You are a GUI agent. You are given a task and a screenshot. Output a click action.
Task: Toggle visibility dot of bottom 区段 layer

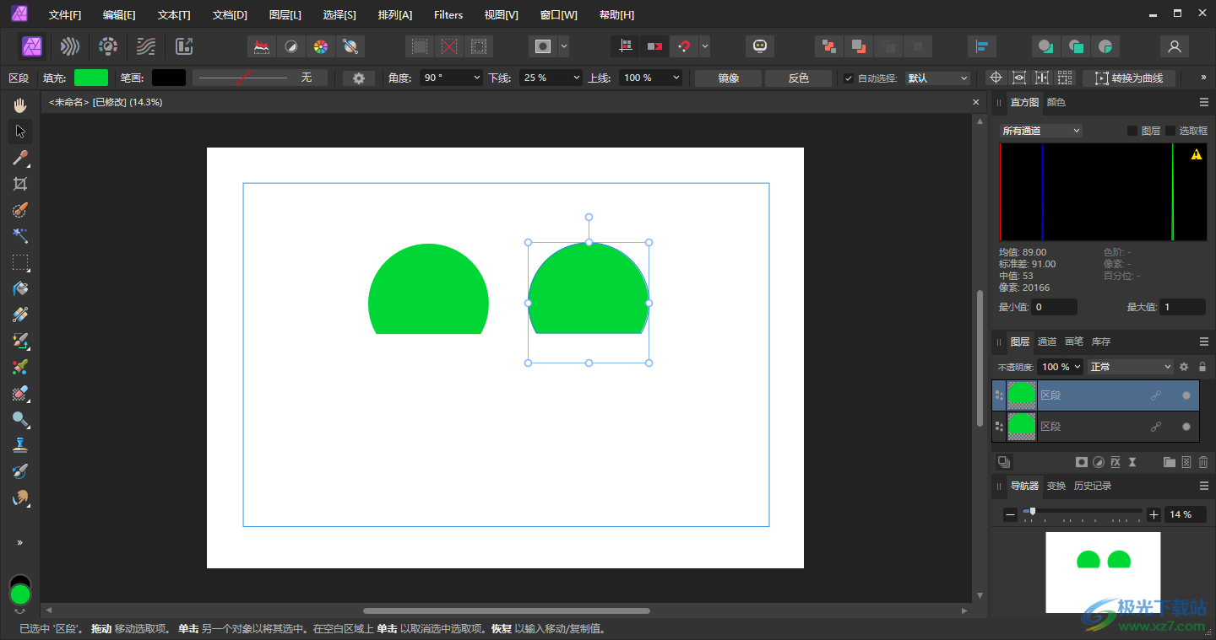pos(1186,427)
